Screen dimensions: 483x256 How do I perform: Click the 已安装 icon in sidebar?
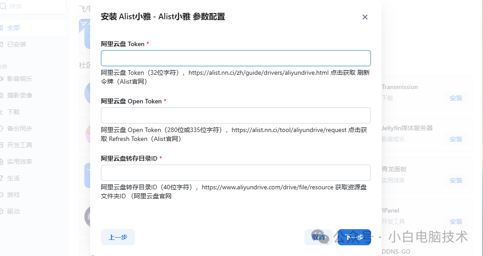coord(1,45)
